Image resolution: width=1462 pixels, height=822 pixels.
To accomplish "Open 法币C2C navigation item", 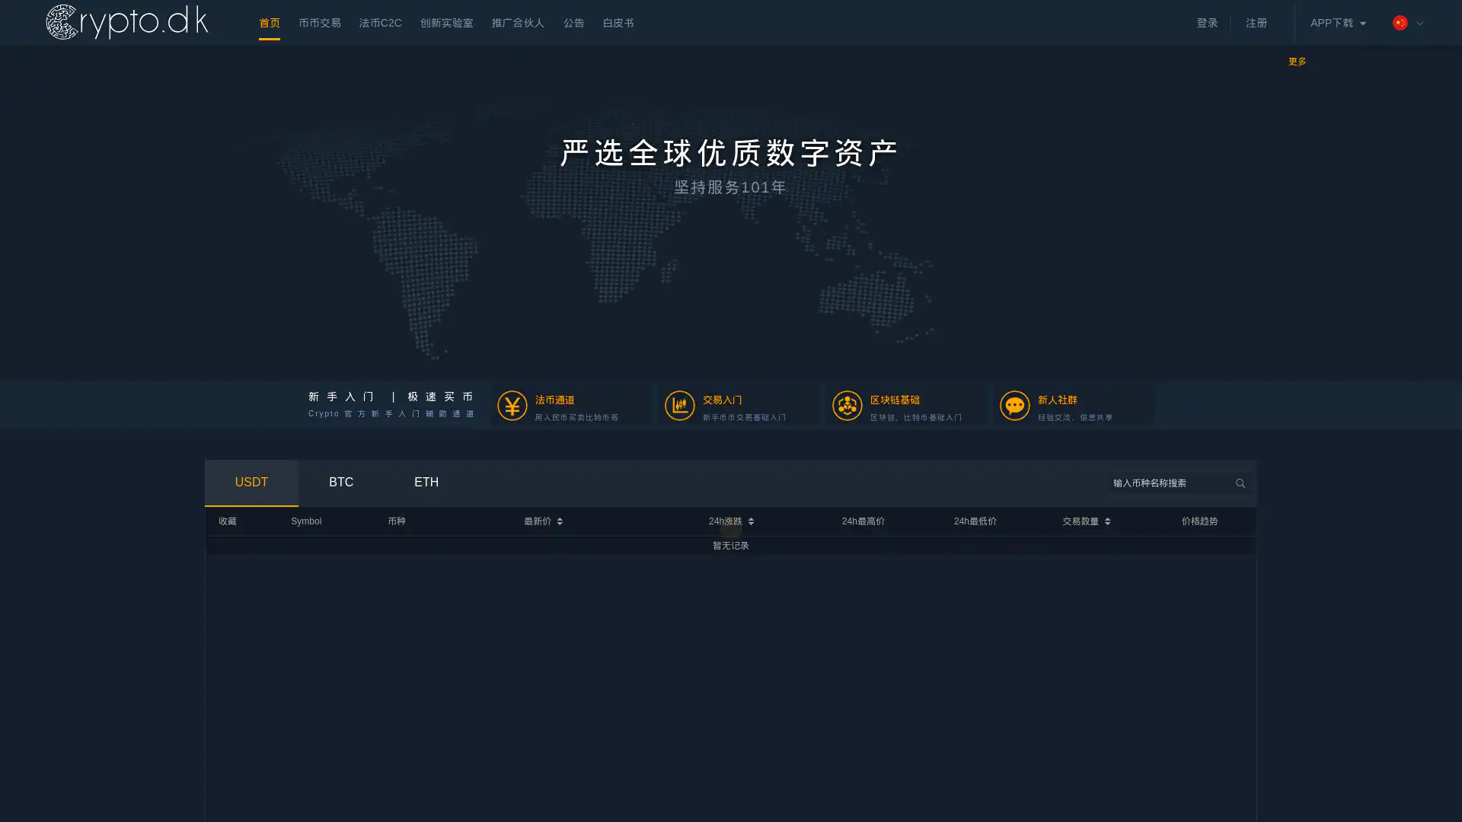I will (x=380, y=24).
